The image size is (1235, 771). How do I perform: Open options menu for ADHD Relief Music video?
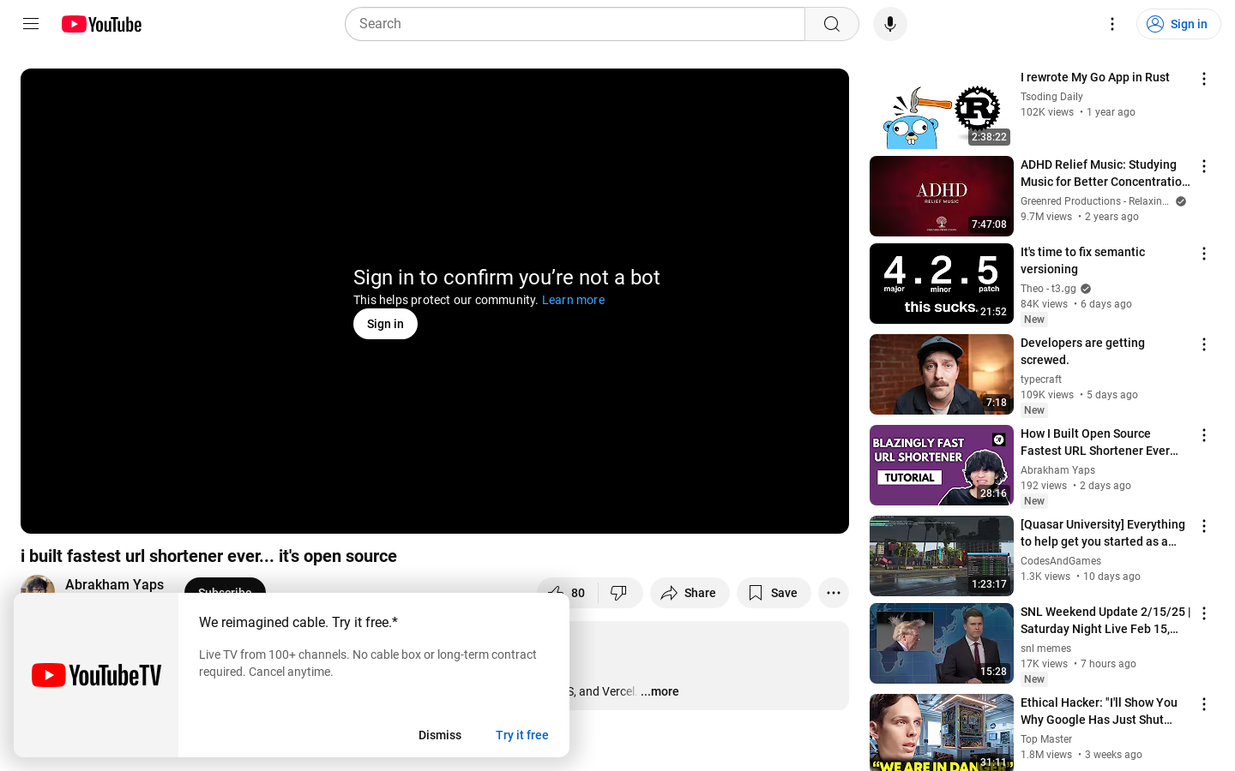click(x=1204, y=166)
